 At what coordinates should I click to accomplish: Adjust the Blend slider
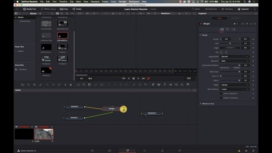(x=230, y=80)
